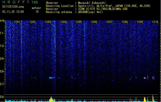The image size is (161, 102).
Task: Click the tallest yellow power spike near 1203
Action: (x=51, y=99)
